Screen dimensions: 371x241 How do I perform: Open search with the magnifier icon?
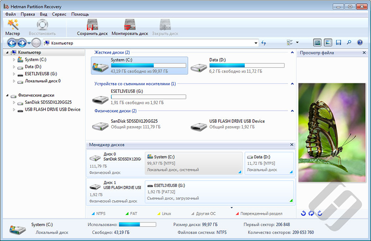pos(349,43)
